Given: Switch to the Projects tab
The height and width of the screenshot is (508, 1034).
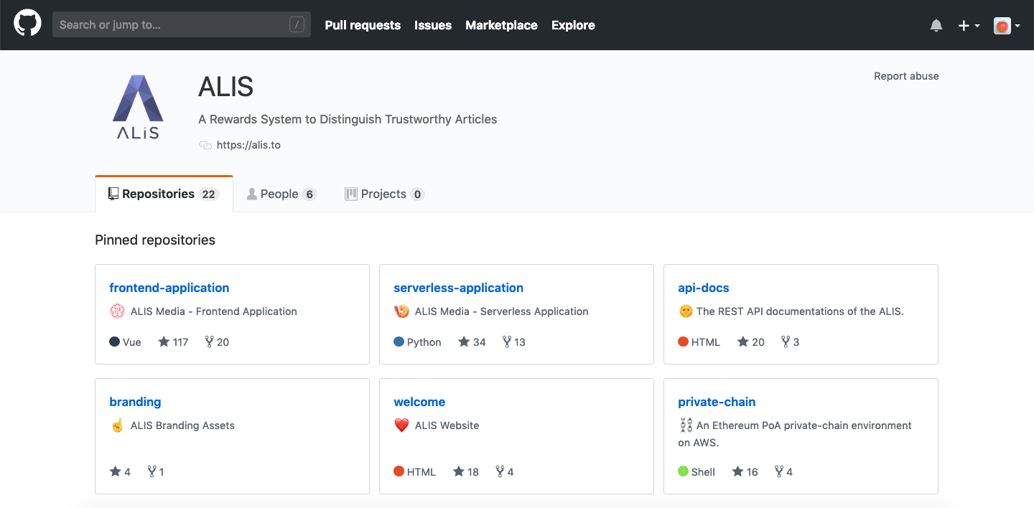Looking at the screenshot, I should pyautogui.click(x=384, y=194).
